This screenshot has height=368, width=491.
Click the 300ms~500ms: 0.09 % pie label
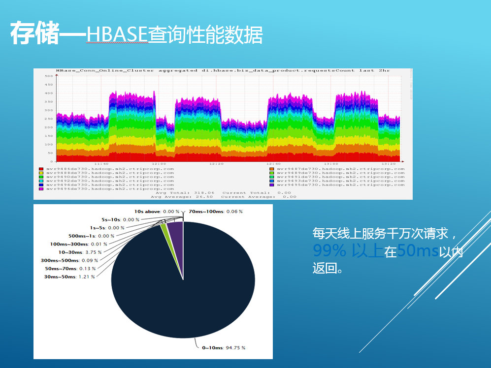(69, 260)
